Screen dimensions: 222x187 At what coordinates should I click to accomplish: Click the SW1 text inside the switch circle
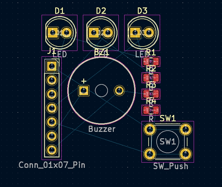[168, 141]
